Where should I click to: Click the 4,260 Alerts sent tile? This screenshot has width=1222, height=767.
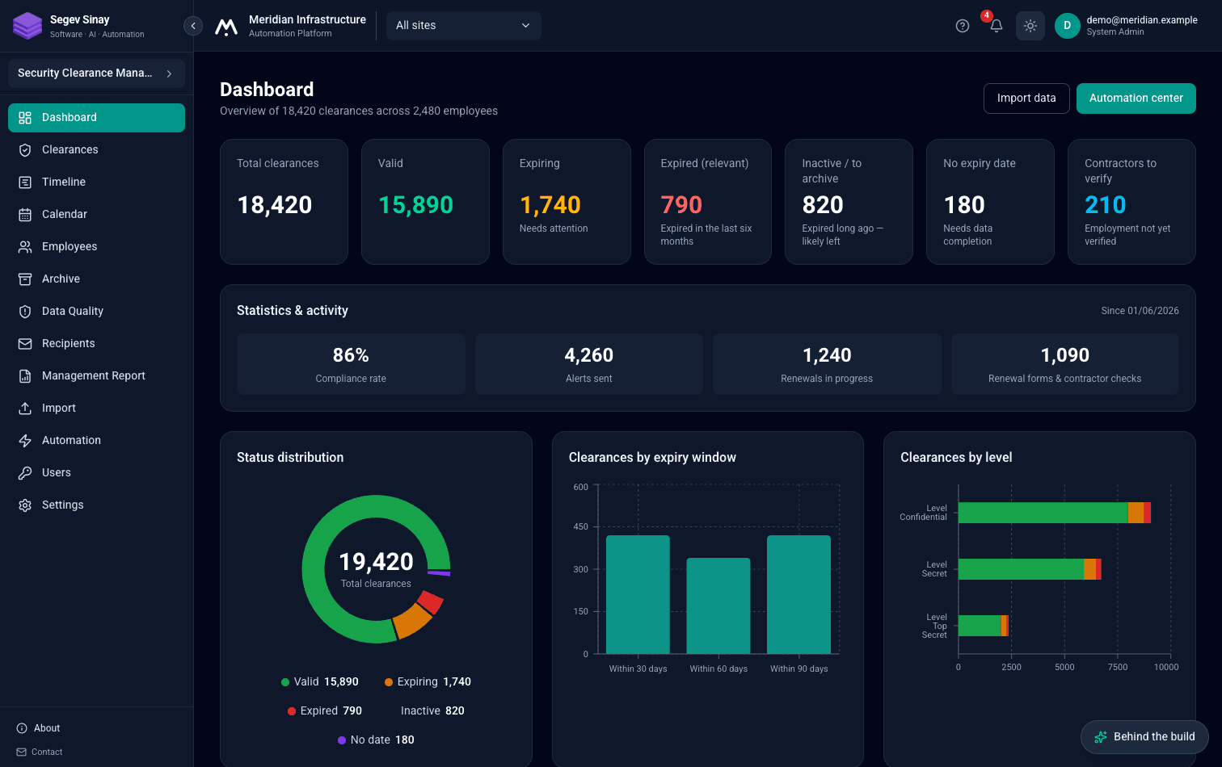[589, 364]
